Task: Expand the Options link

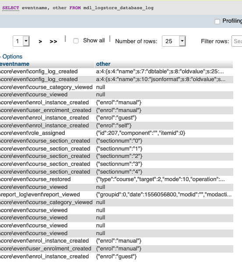Action: [x=12, y=57]
